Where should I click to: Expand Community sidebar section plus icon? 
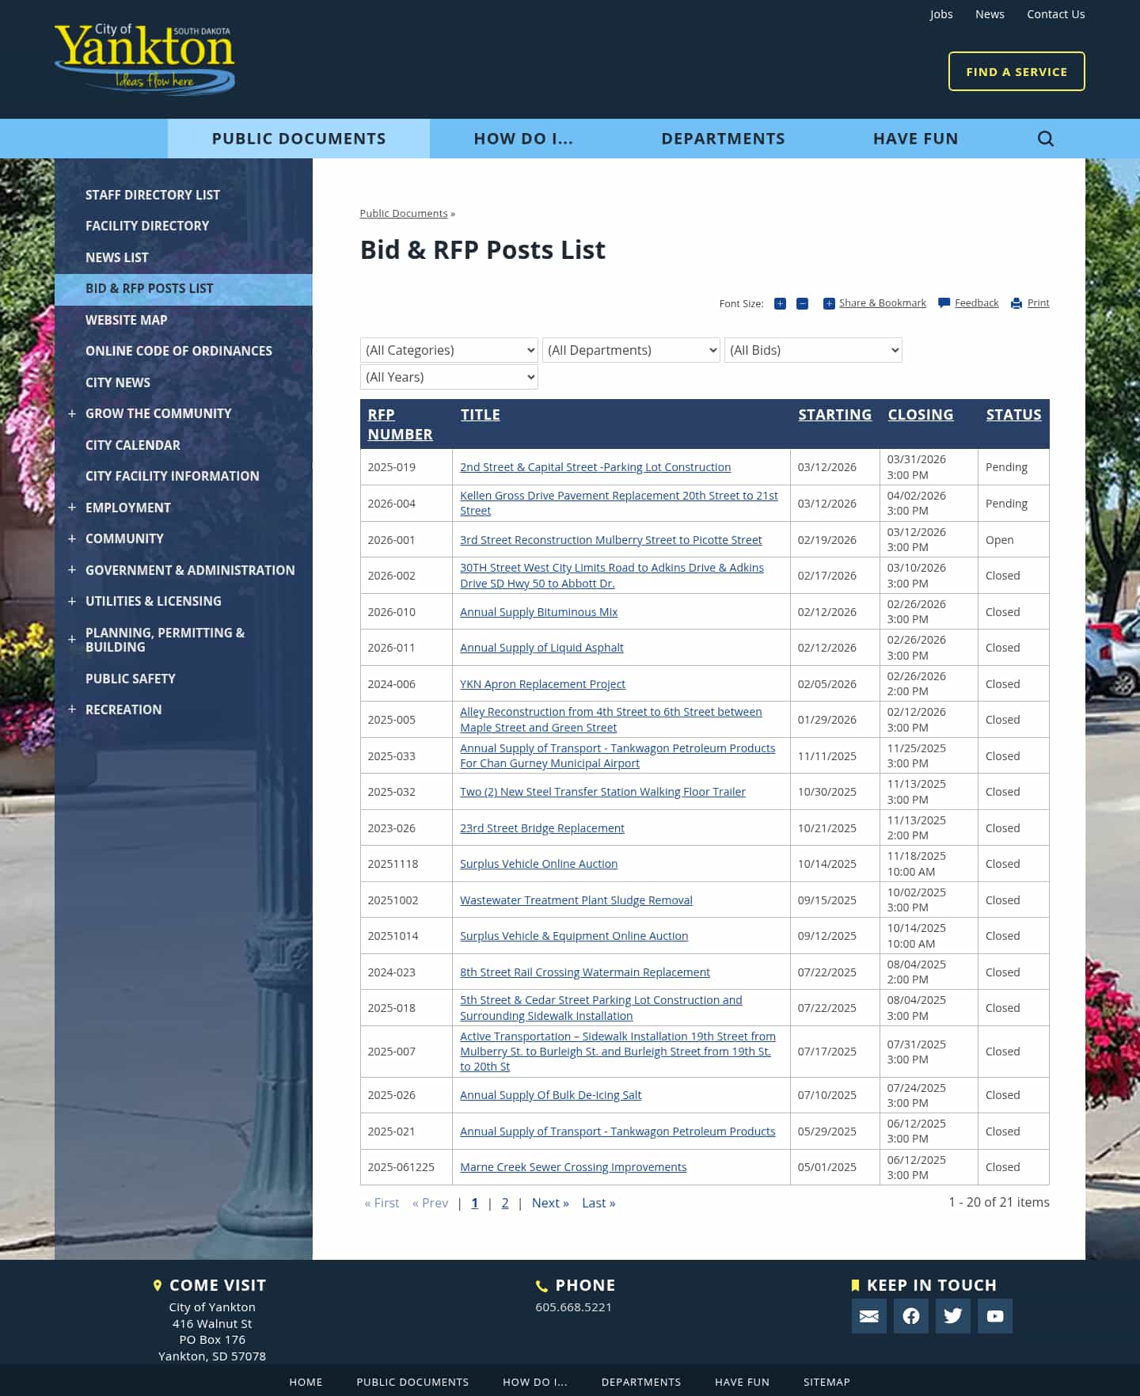pyautogui.click(x=72, y=538)
